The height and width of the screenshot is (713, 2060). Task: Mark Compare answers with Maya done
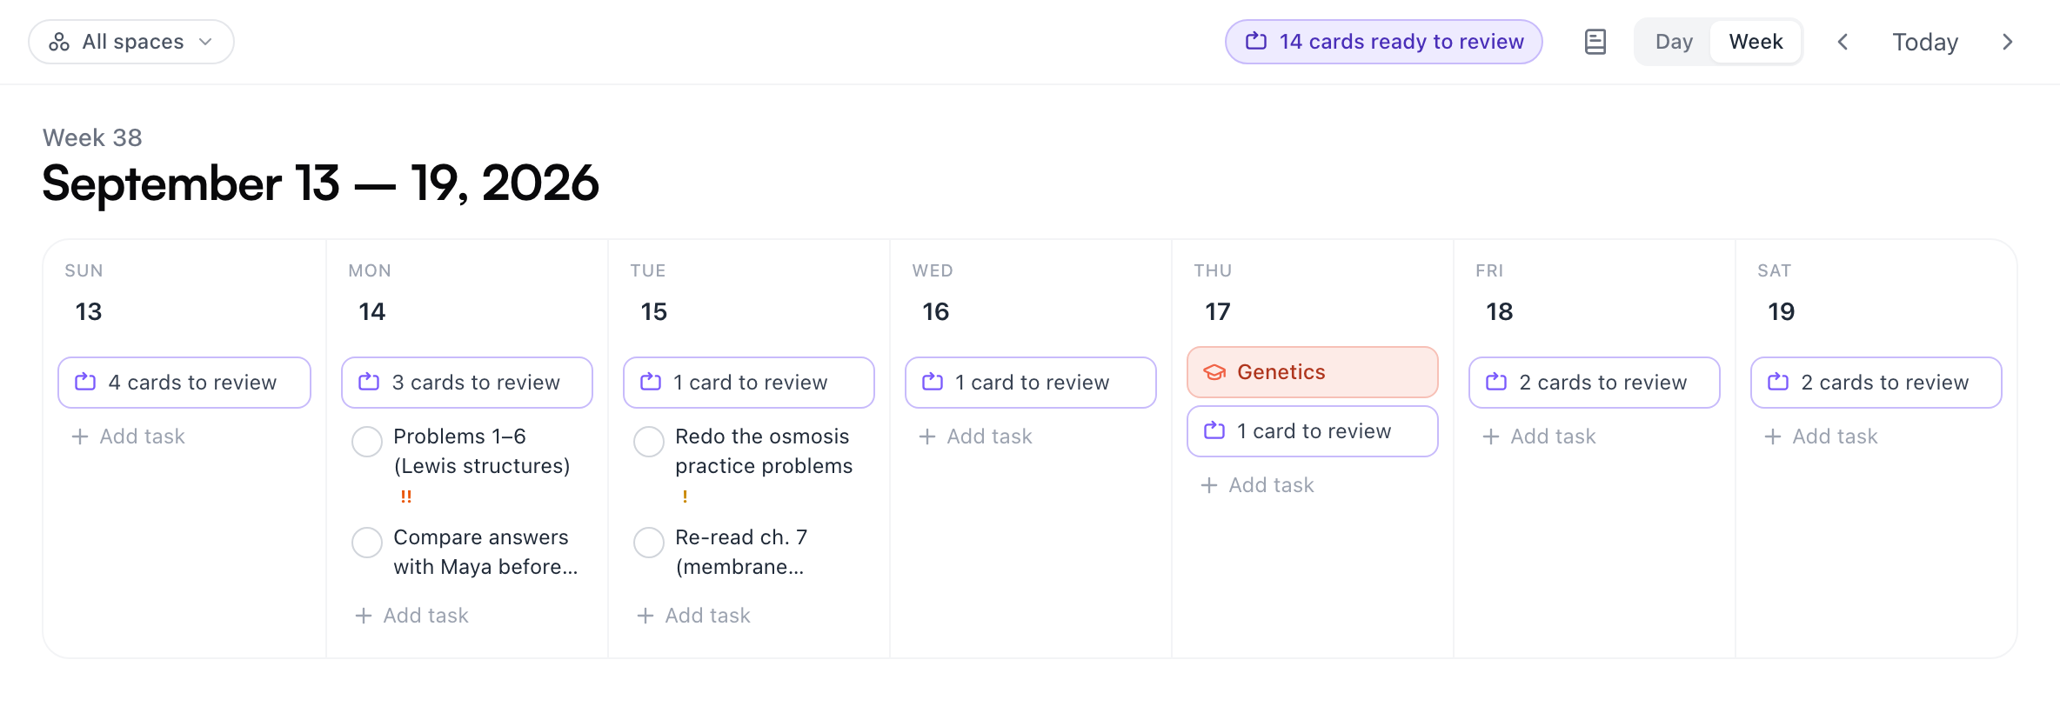(367, 543)
